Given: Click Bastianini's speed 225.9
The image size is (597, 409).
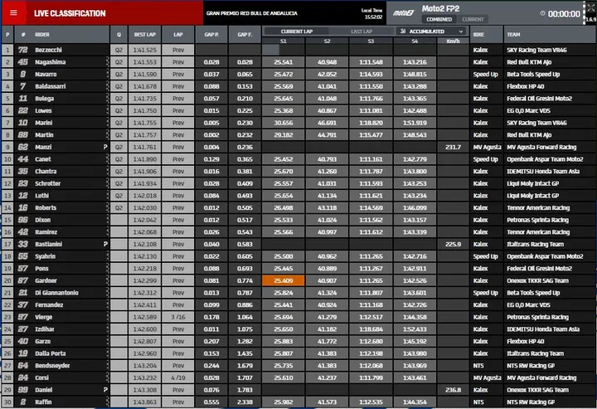Looking at the screenshot, I should (x=453, y=244).
